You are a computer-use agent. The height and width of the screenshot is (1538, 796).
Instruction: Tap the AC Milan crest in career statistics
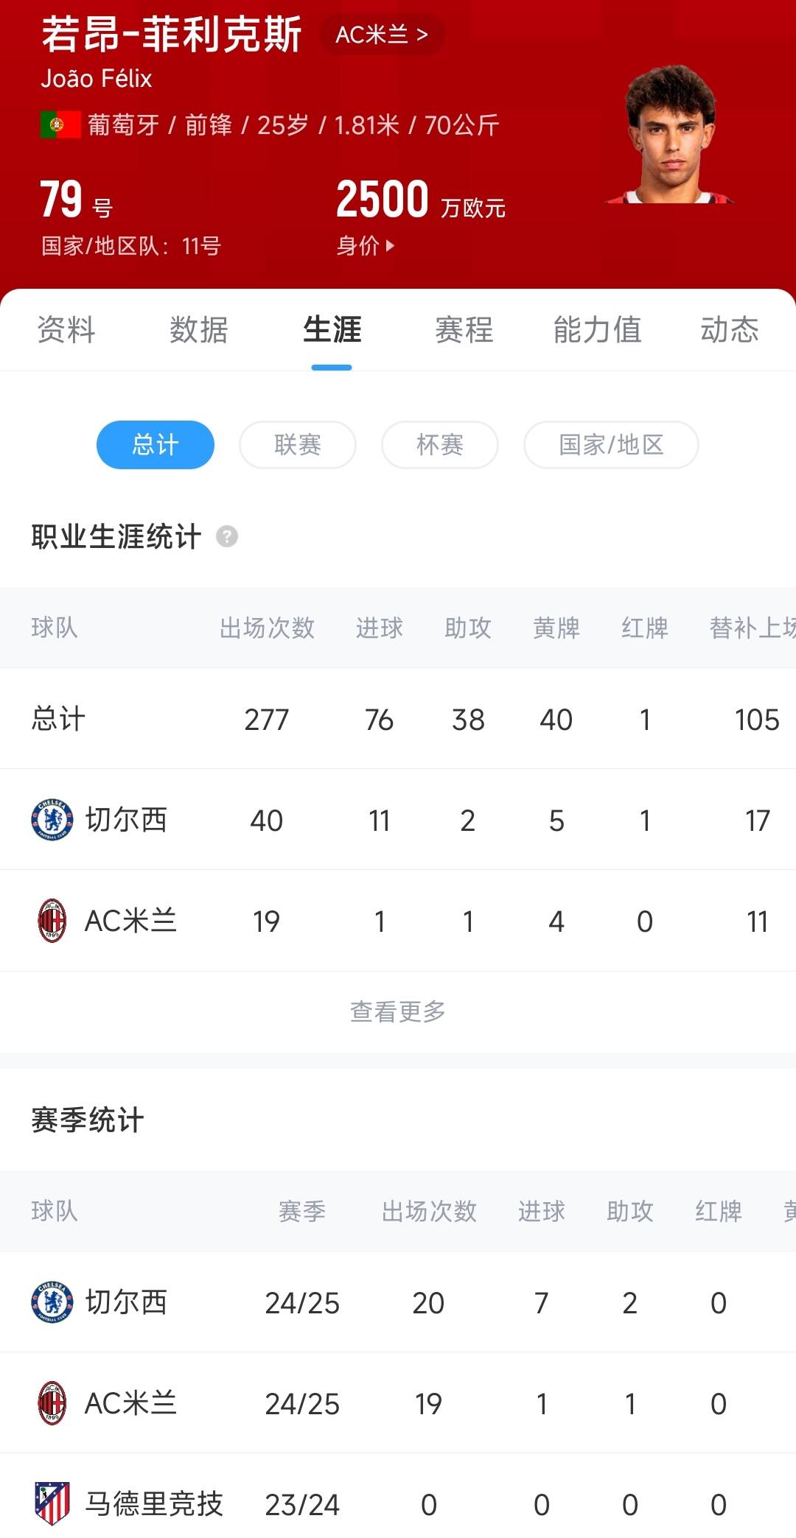point(52,921)
